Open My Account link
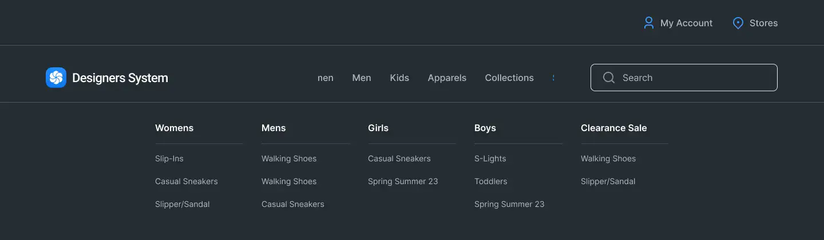 (686, 23)
